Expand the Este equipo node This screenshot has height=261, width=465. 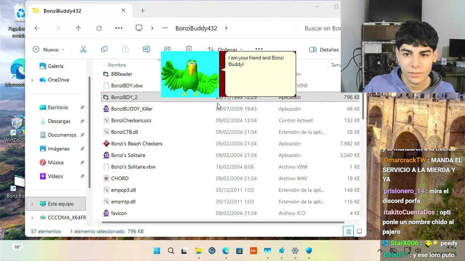(x=32, y=204)
